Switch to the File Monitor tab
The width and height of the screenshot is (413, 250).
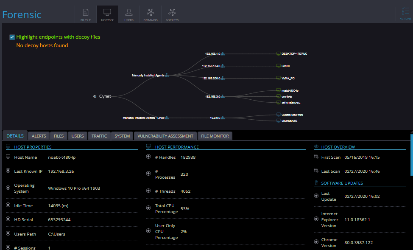(215, 136)
